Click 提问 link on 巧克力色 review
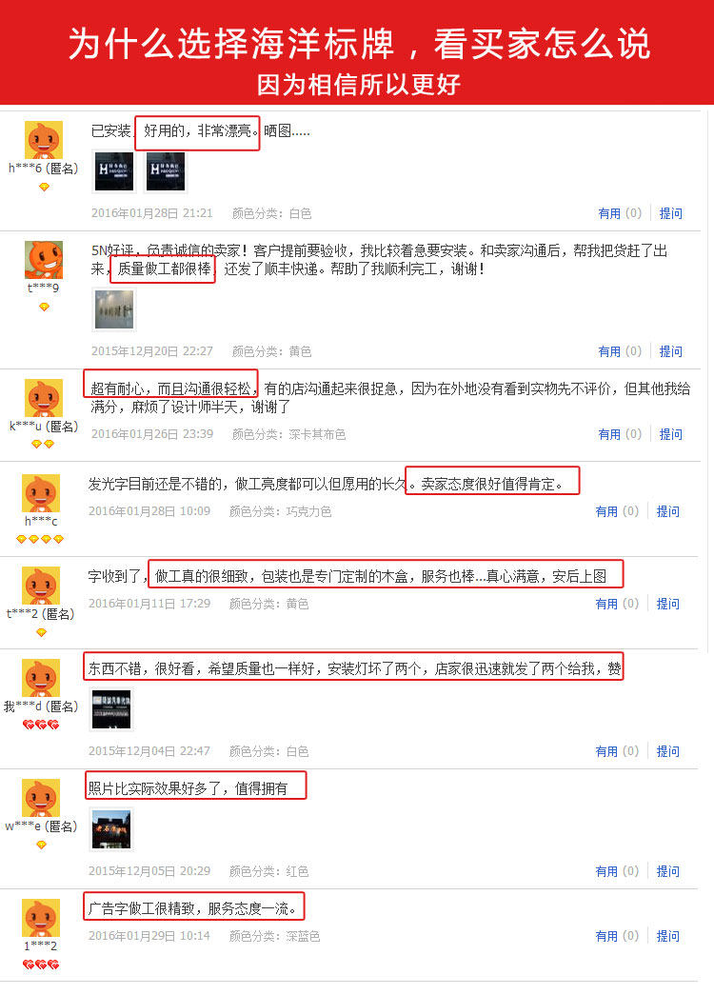Image resolution: width=714 pixels, height=995 pixels. coord(667,510)
